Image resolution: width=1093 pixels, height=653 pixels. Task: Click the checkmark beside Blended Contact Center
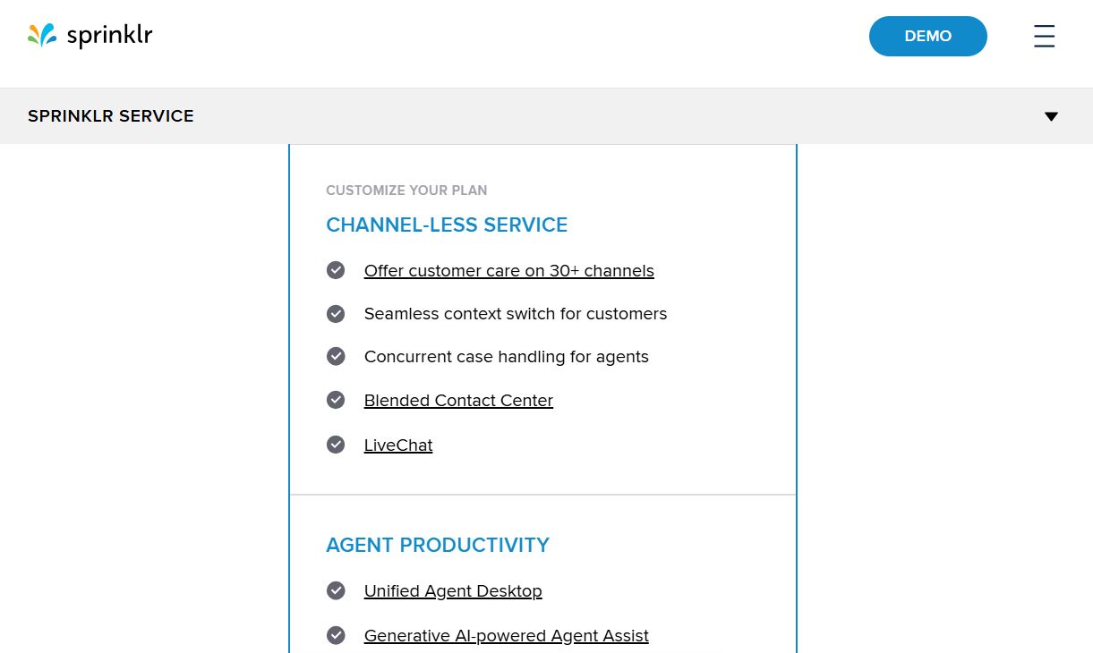tap(336, 400)
